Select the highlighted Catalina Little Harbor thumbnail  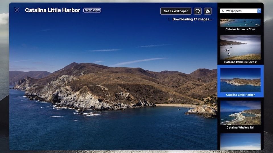pos(240,80)
